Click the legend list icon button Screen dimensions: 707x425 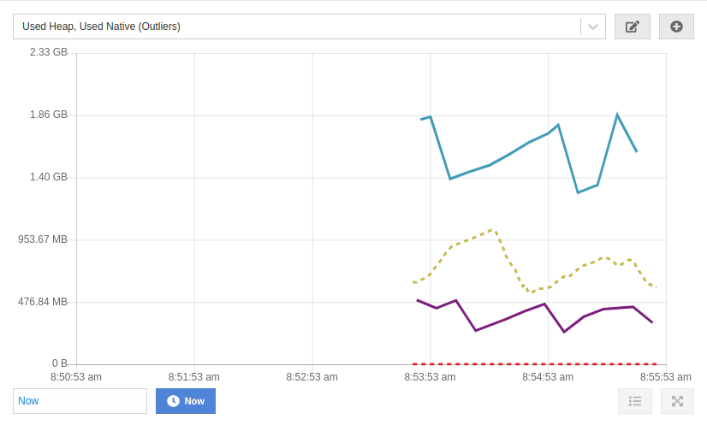635,401
